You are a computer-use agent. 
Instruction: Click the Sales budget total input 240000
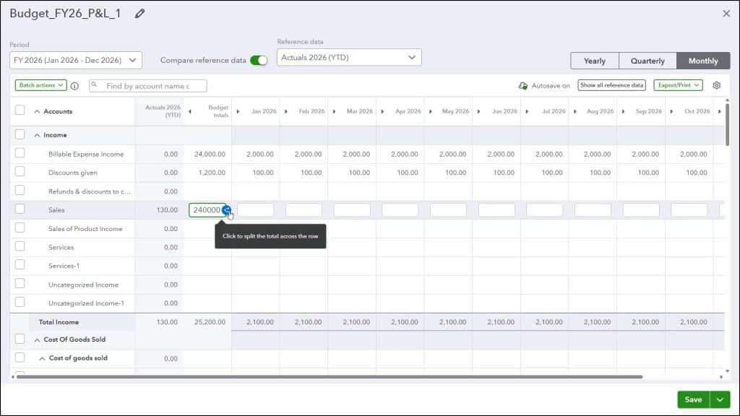pyautogui.click(x=206, y=210)
